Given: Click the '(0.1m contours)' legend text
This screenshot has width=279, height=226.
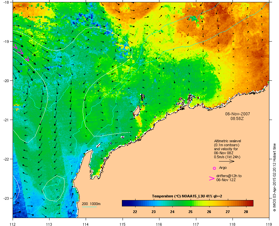Looking at the screenshot, I should point(227,145).
